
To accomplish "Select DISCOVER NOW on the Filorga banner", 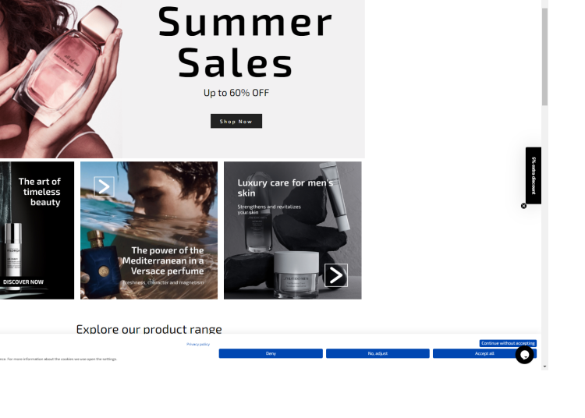I will pyautogui.click(x=23, y=282).
